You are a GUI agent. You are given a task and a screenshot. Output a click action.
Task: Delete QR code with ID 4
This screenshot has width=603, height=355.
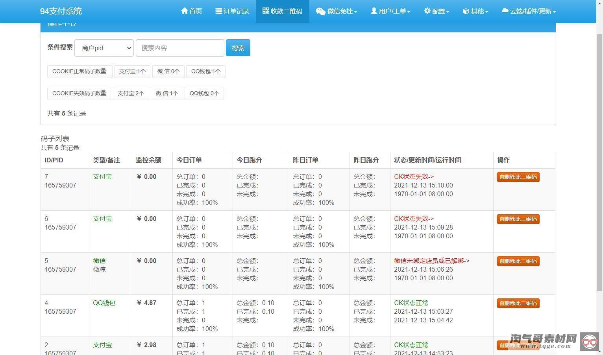pos(518,303)
